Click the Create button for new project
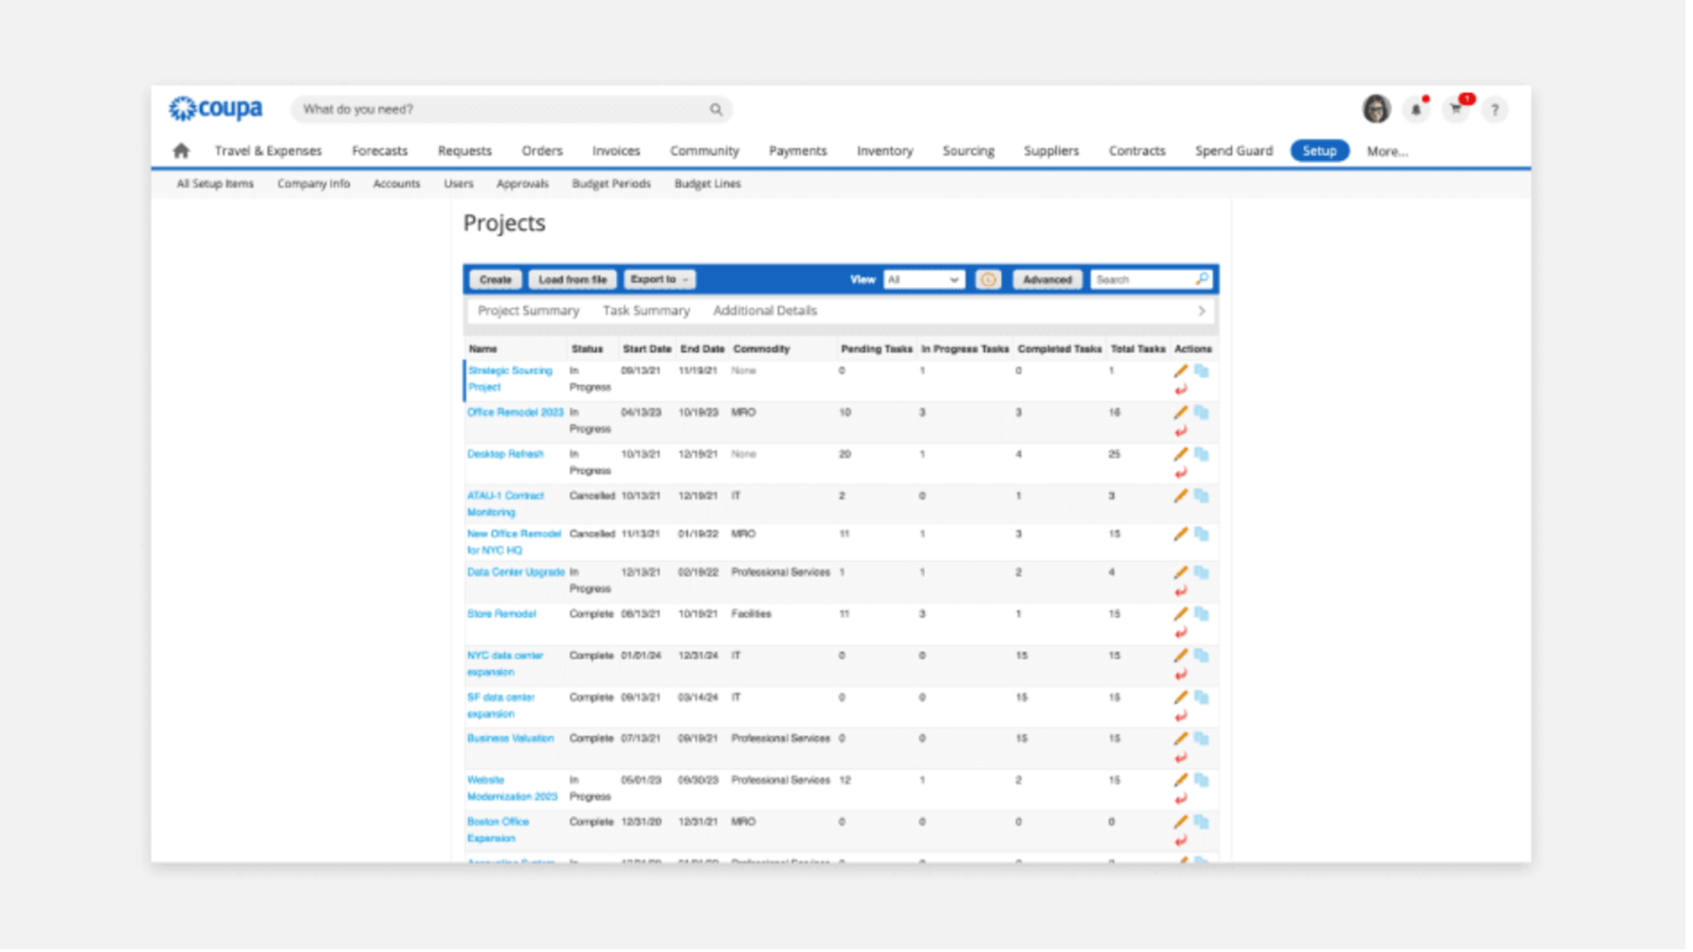Viewport: 1693px width, 952px height. pos(493,279)
